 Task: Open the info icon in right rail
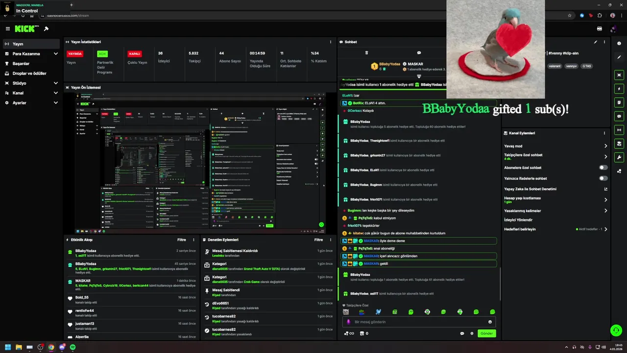tap(619, 44)
